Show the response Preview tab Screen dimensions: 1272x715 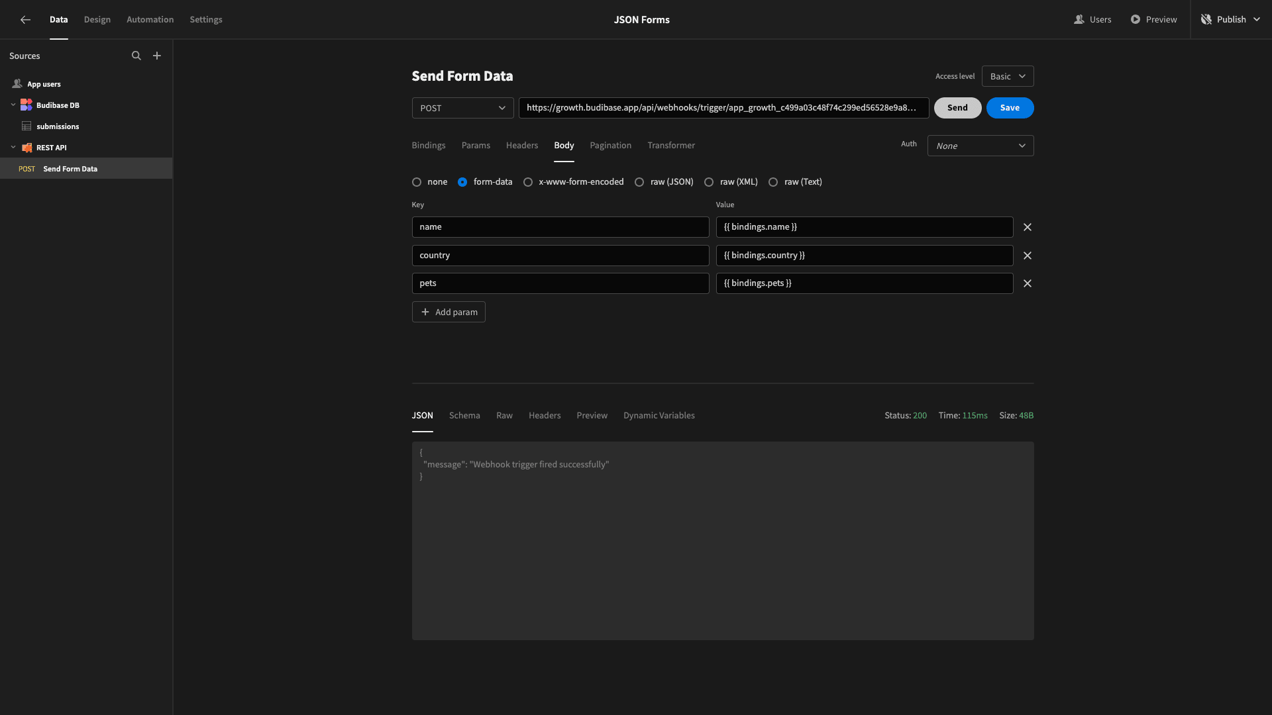tap(592, 416)
